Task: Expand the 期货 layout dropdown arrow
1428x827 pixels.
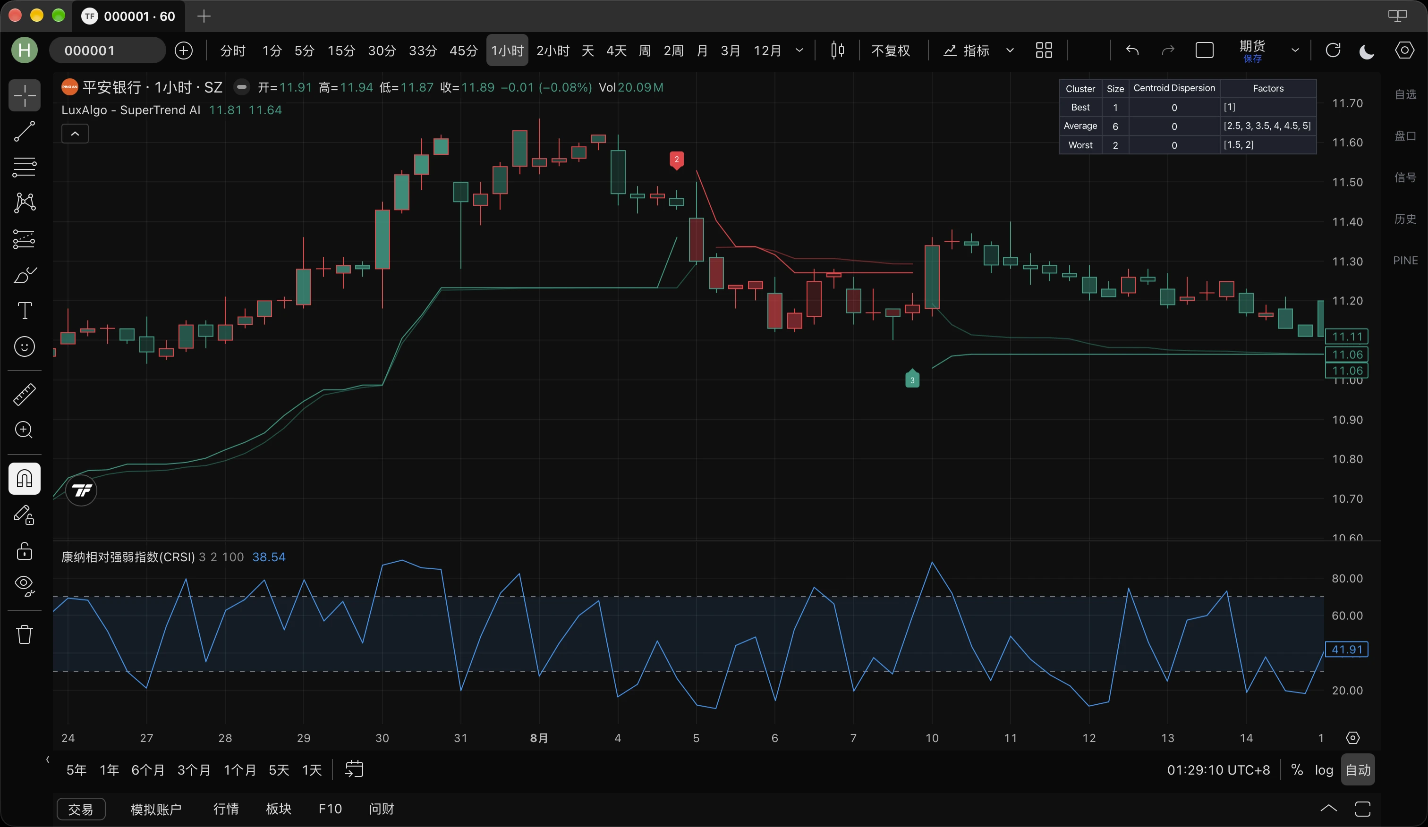Action: [1295, 51]
